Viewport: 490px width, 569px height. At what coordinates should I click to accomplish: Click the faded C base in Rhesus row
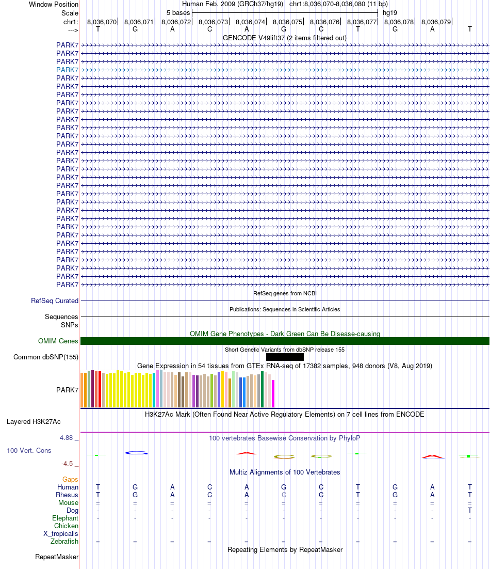[x=284, y=495]
